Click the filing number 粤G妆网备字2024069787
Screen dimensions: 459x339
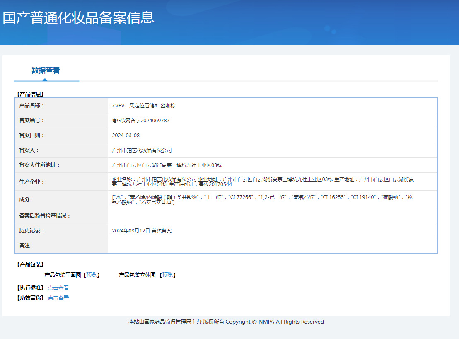click(x=141, y=121)
